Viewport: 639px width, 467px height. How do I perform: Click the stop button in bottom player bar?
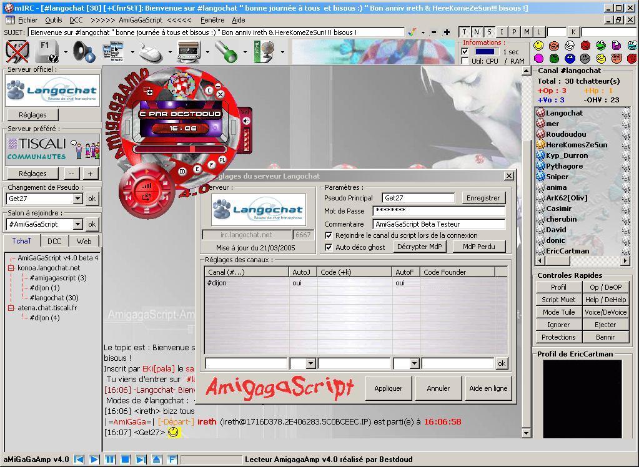pyautogui.click(x=125, y=460)
